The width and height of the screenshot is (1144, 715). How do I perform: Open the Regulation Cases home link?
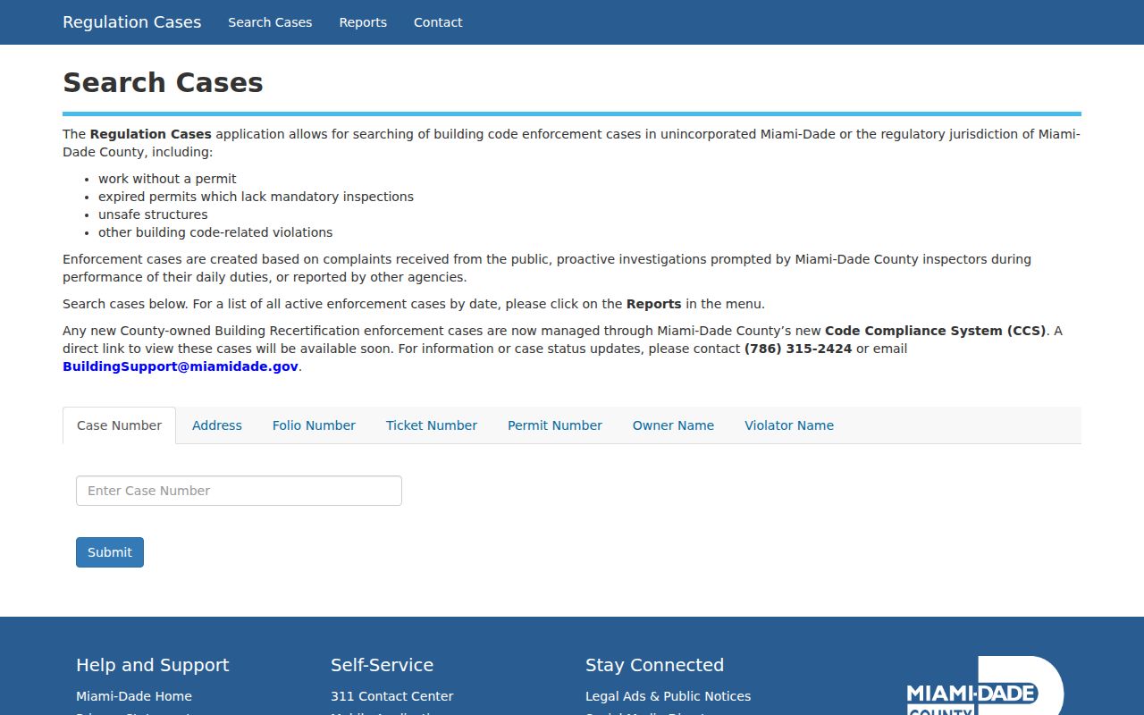click(x=131, y=22)
